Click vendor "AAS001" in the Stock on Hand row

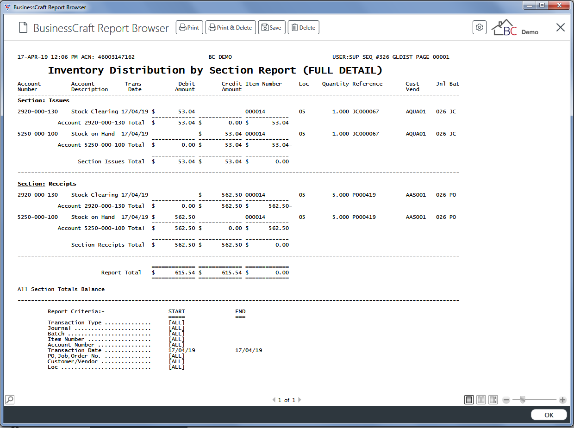click(x=416, y=217)
